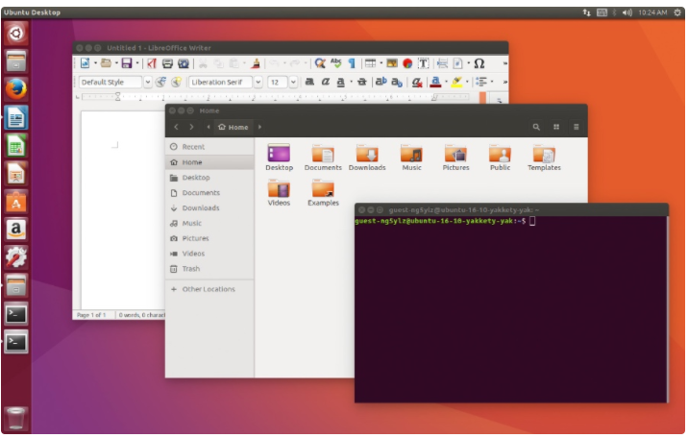Select the Pictures folder icon
688x438 pixels.
pyautogui.click(x=455, y=154)
